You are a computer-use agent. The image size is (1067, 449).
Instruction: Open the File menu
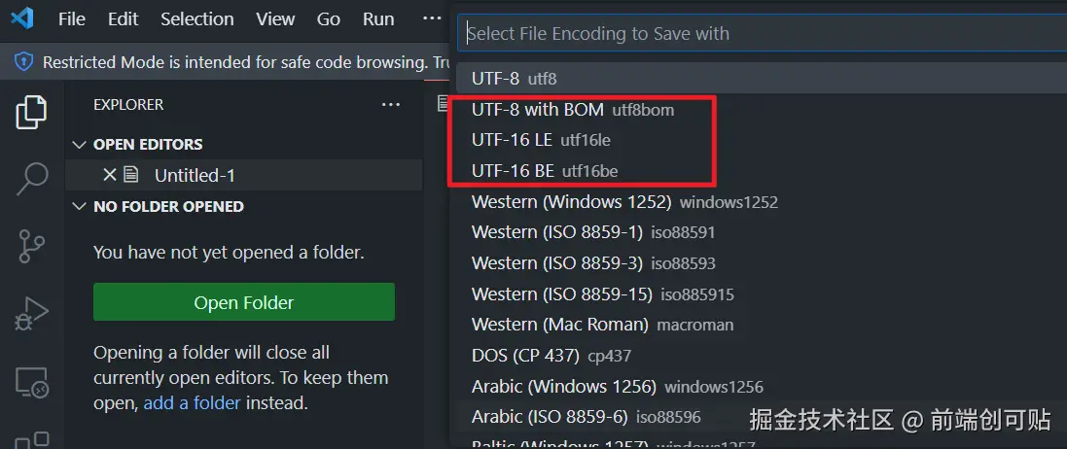tap(71, 18)
